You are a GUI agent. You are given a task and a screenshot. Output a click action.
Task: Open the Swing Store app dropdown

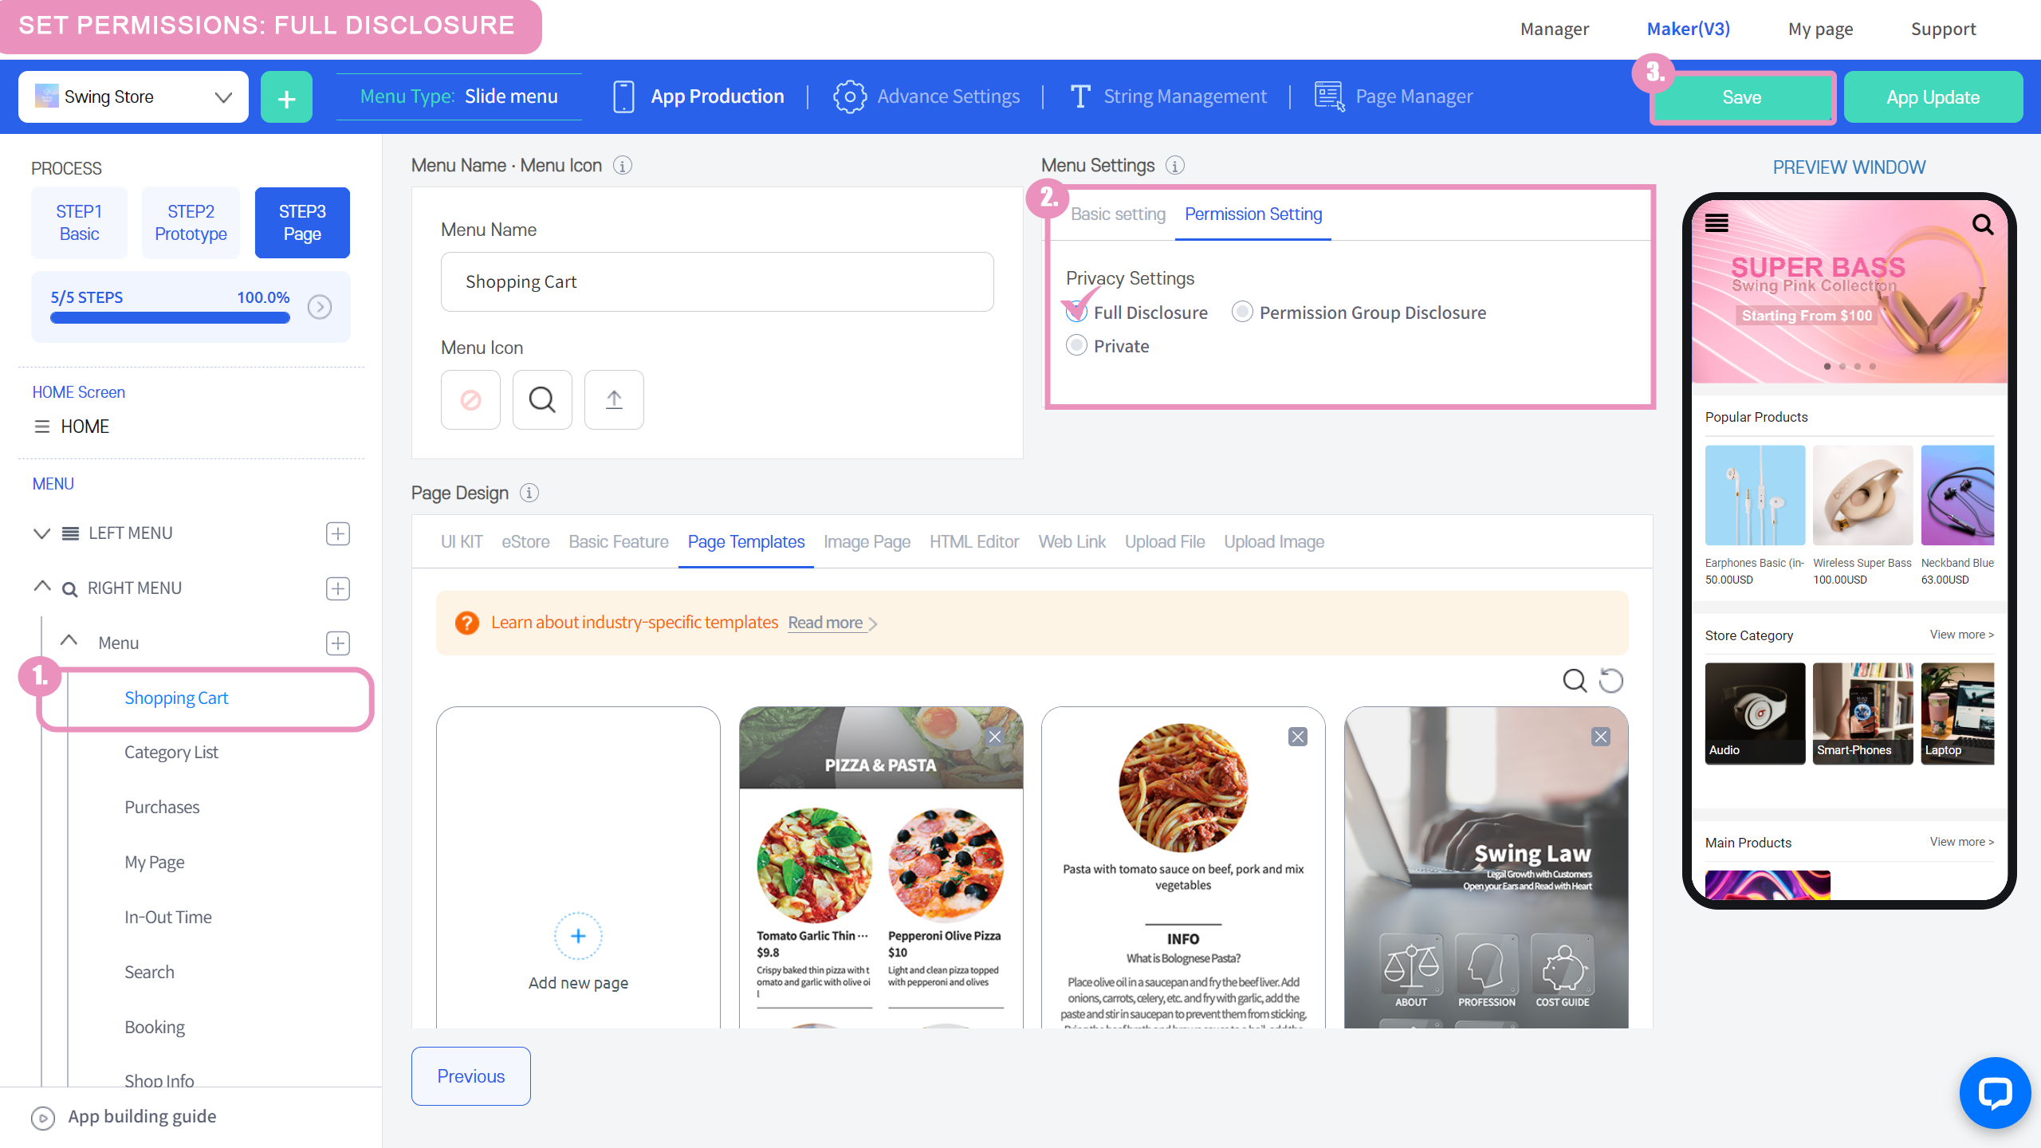pyautogui.click(x=133, y=97)
